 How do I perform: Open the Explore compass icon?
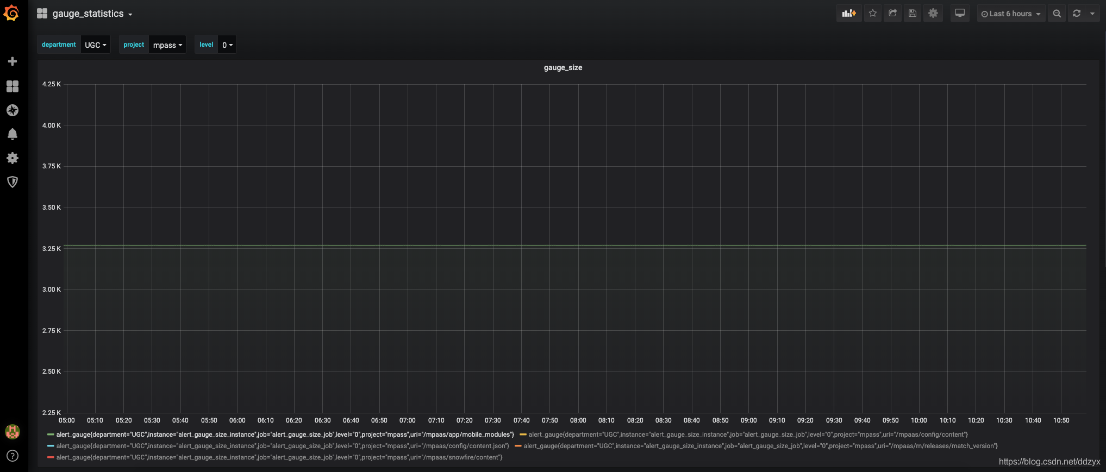[x=13, y=110]
